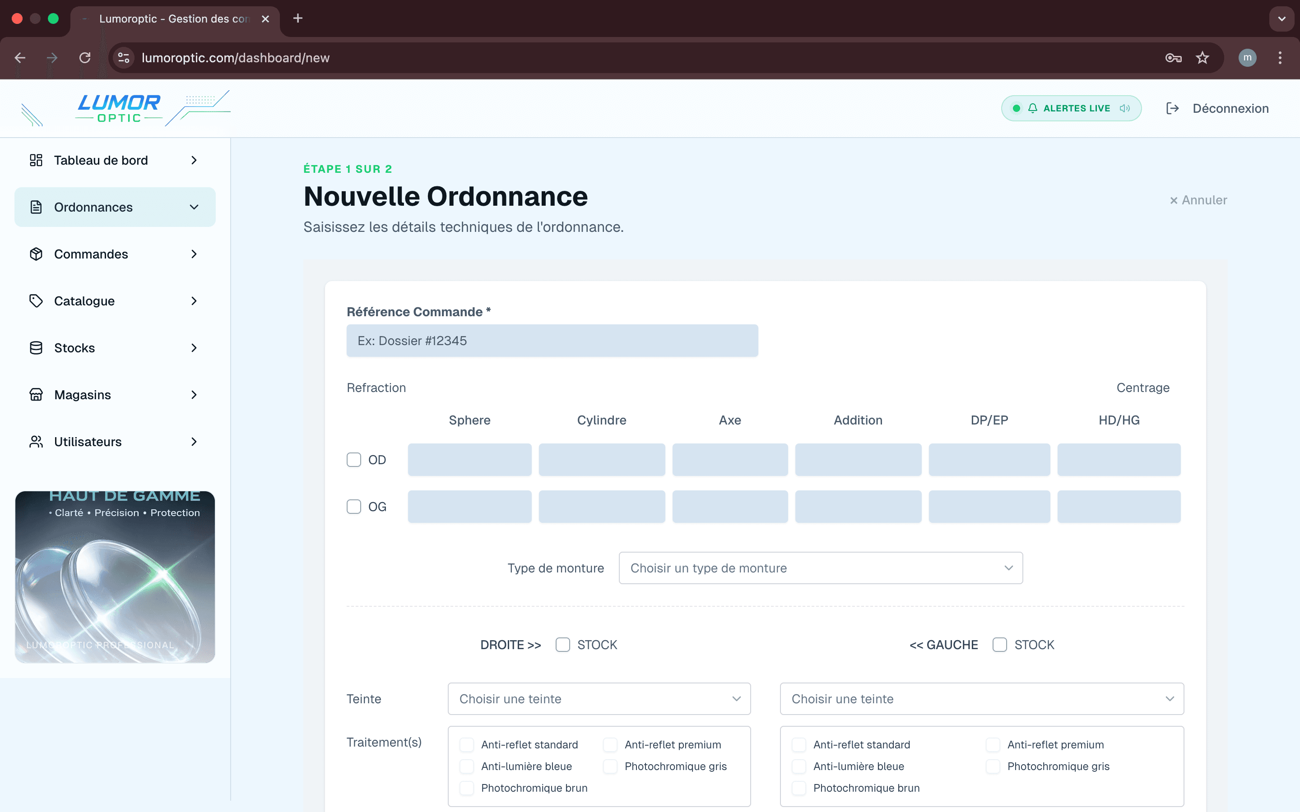Open Magasins in the sidebar

click(115, 395)
